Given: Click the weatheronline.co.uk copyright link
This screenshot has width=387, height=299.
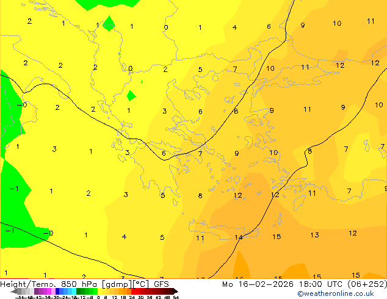Looking at the screenshot, I should coord(336,294).
